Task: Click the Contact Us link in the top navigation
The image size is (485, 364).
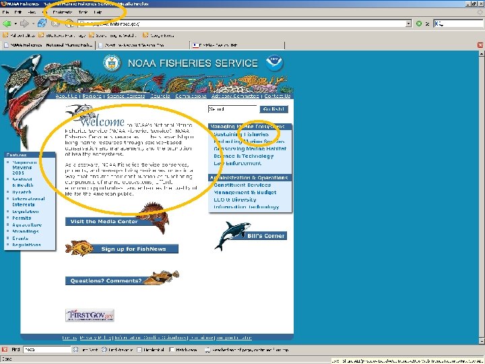Action: 278,96
